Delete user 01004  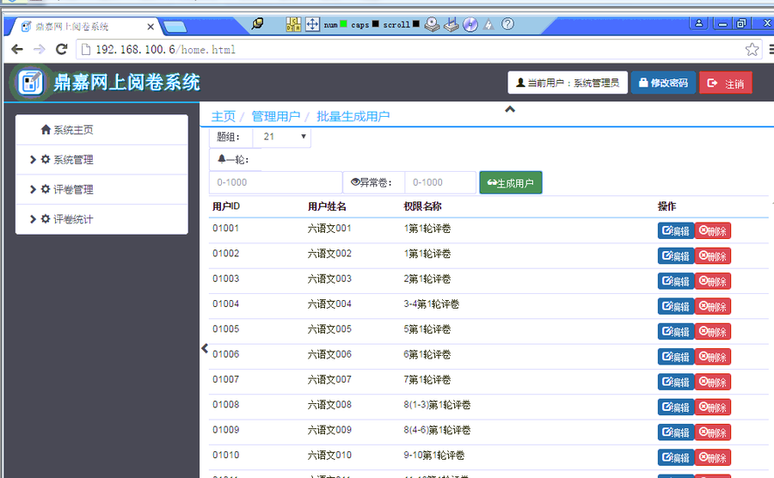tap(713, 306)
